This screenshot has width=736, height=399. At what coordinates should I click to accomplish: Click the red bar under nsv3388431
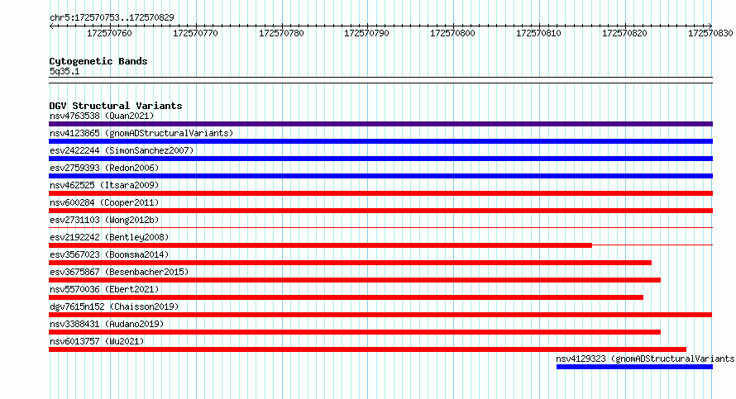(355, 332)
